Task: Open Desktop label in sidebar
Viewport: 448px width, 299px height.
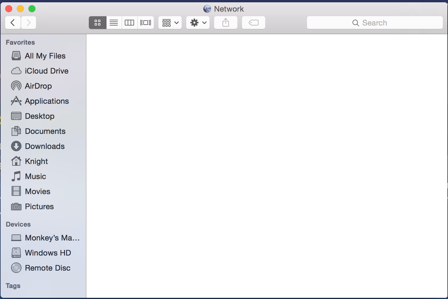Action: tap(40, 116)
